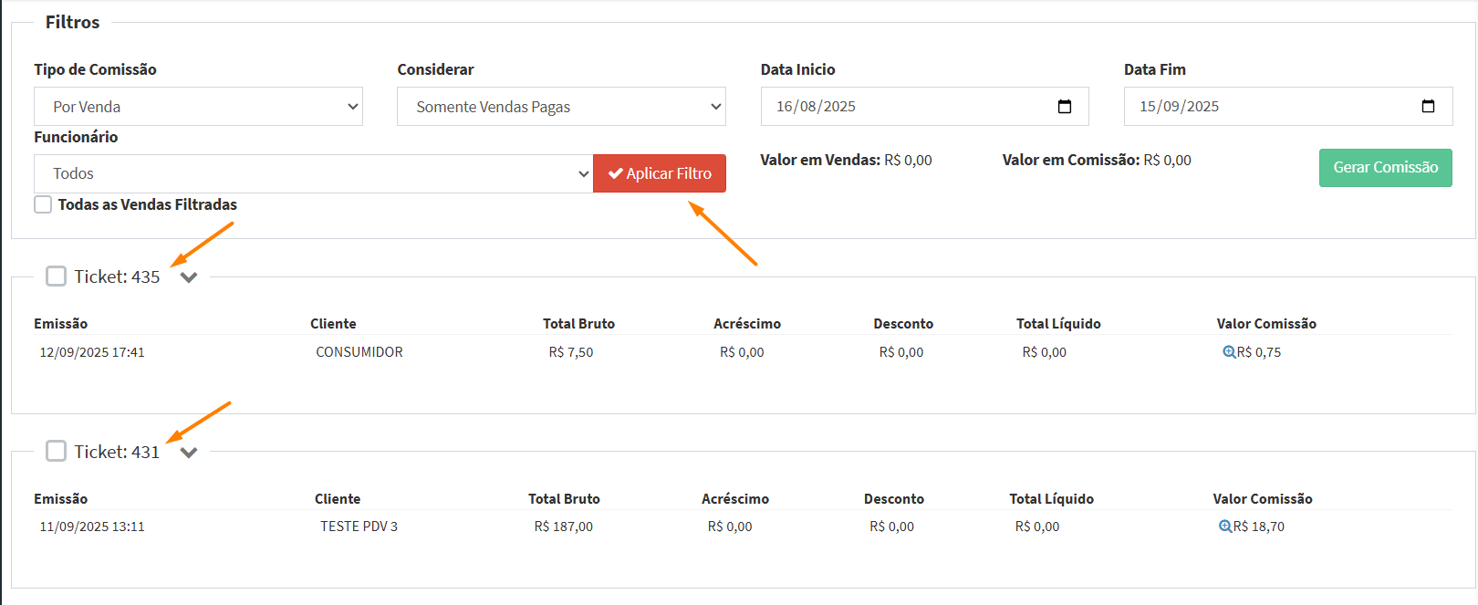Open the Funcionário dropdown showing Todos
1478x605 pixels.
coord(313,173)
